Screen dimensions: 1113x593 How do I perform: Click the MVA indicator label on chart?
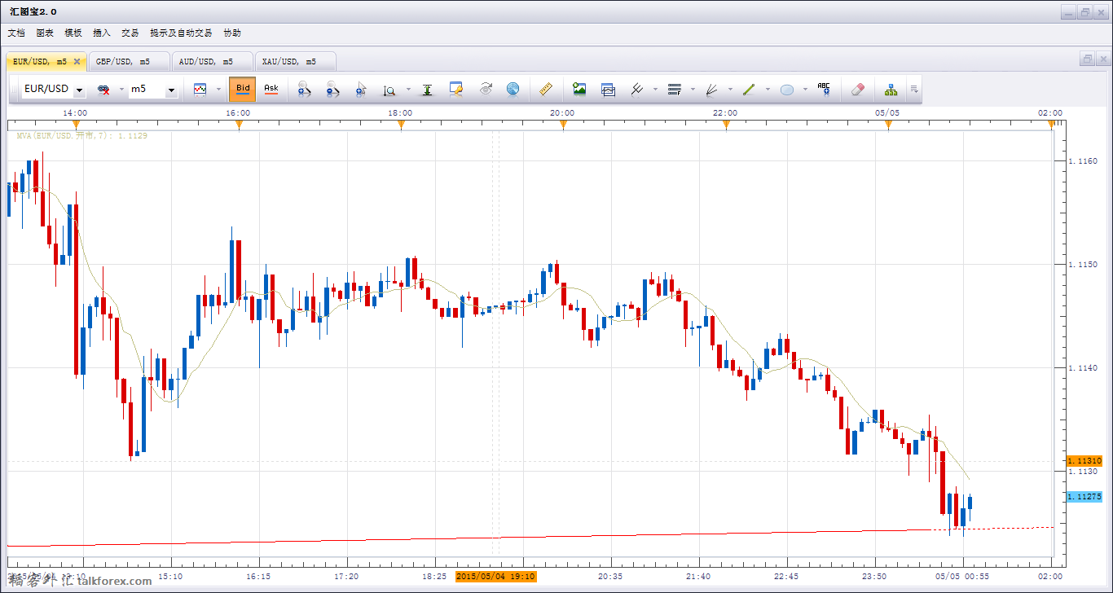point(81,136)
